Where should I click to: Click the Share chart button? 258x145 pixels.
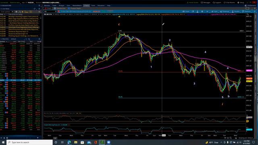pyautogui.click(x=186, y=12)
